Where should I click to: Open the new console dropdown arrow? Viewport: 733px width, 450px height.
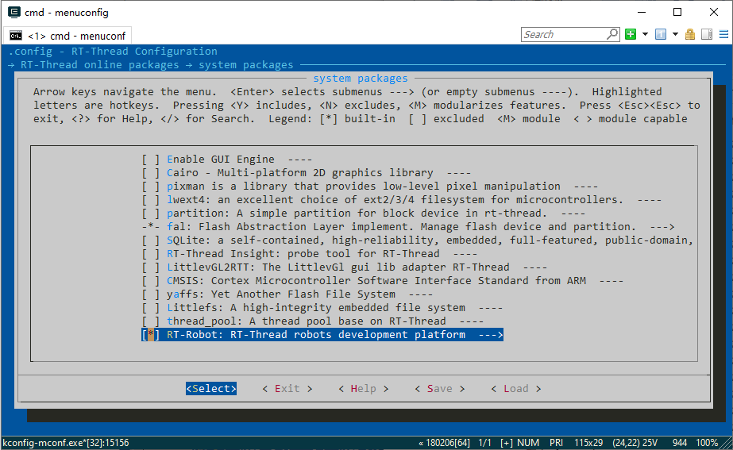click(645, 34)
